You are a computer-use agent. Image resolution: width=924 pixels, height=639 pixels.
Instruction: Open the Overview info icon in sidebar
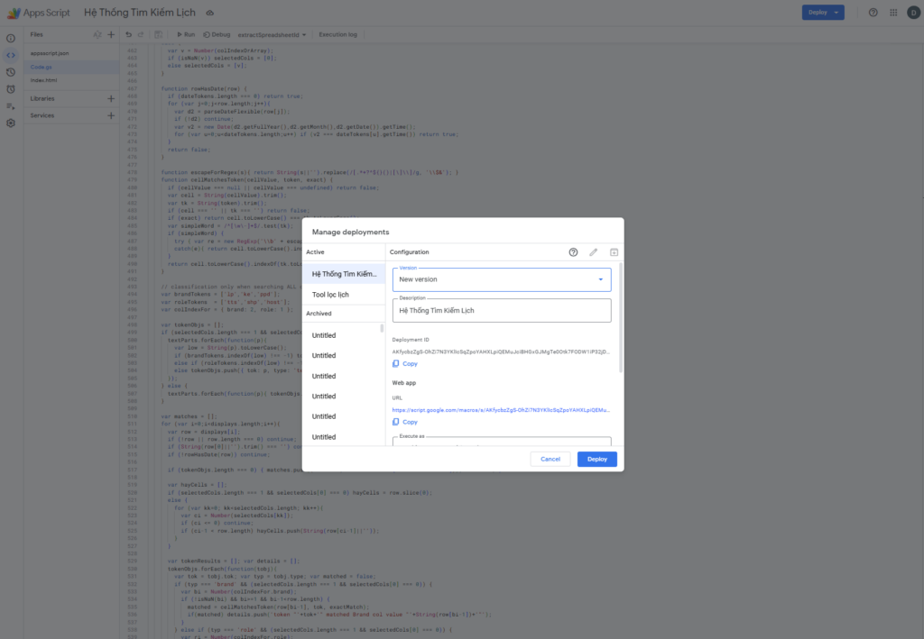pos(11,39)
